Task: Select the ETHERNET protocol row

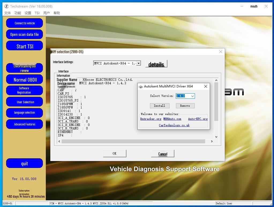Action: click(70, 132)
